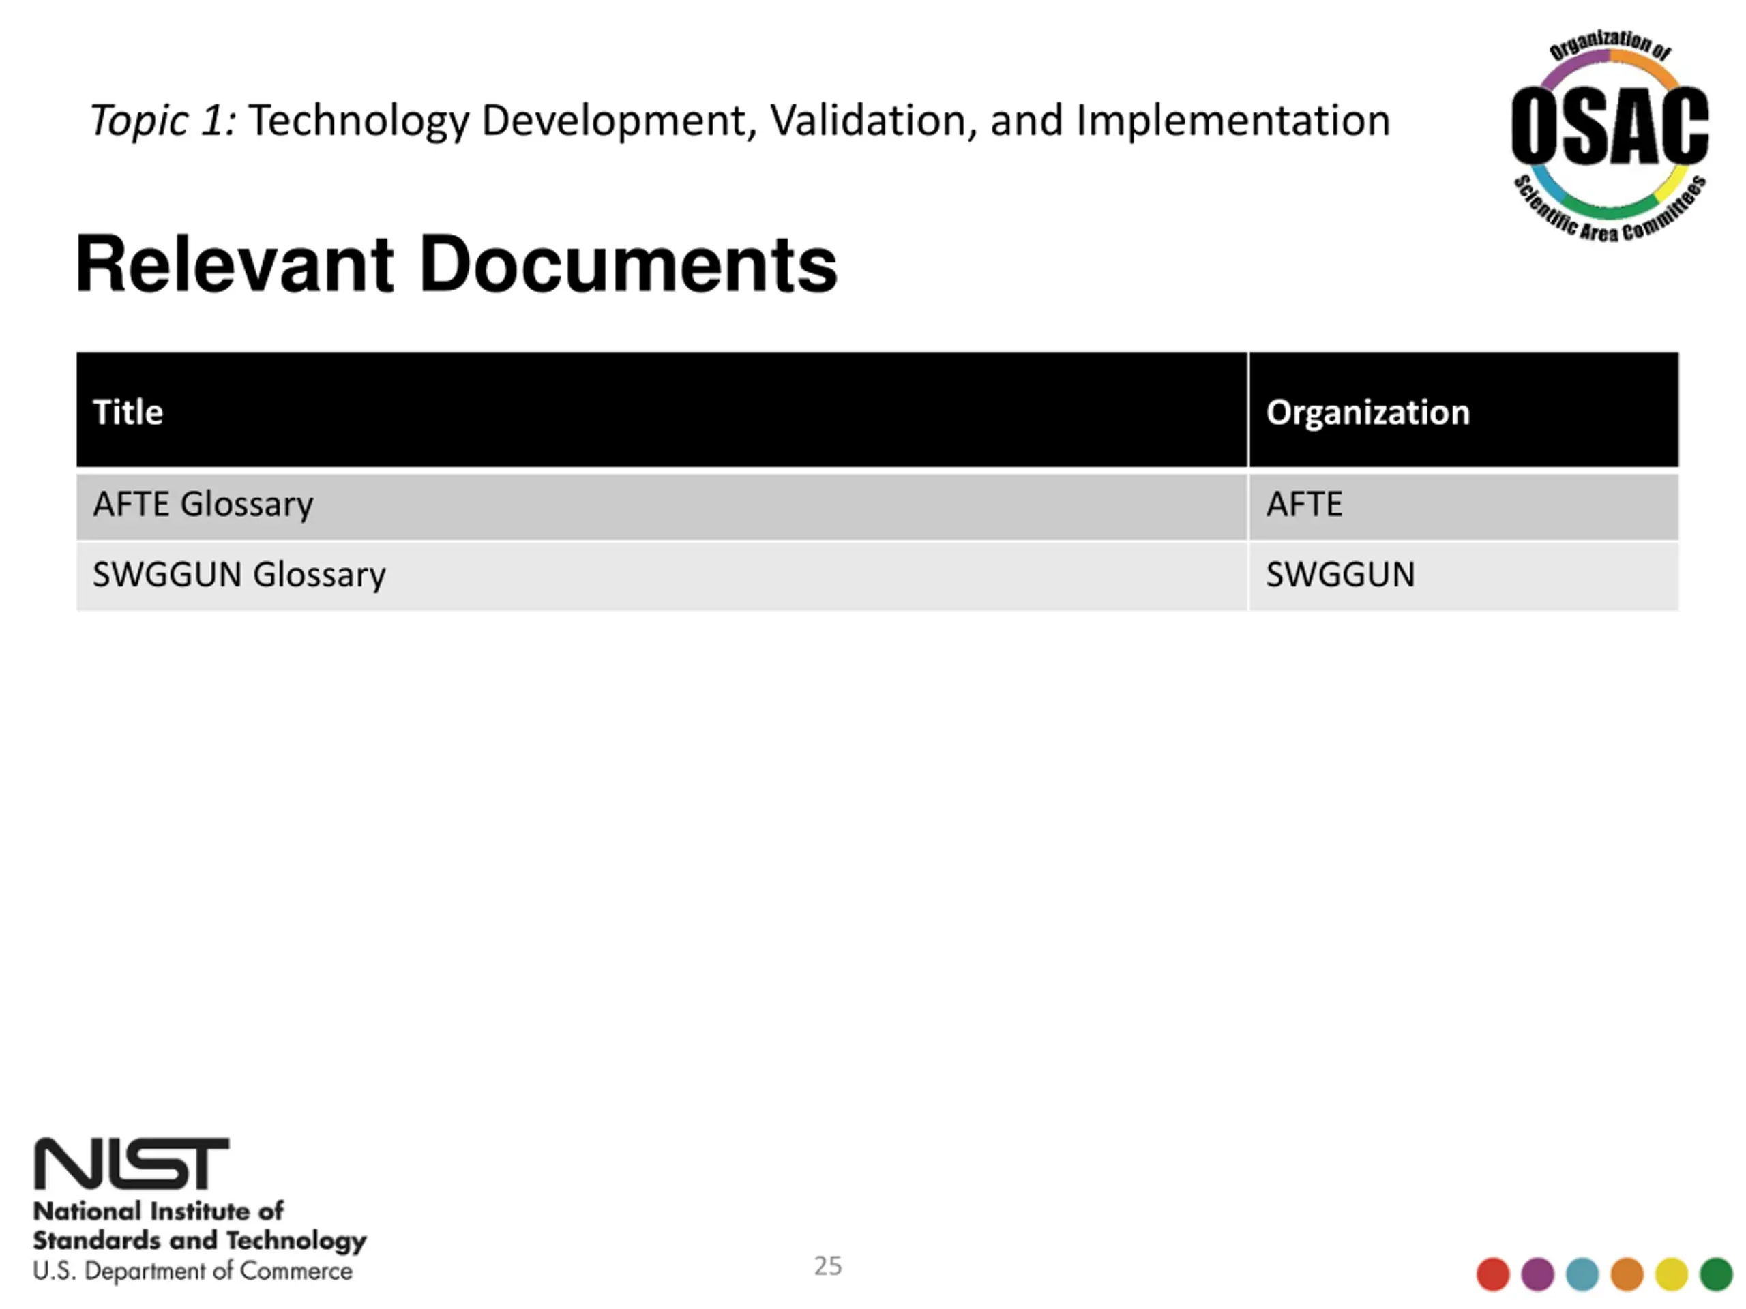Click the blue dot in footer
Image resolution: width=1746 pixels, height=1309 pixels.
(x=1582, y=1274)
